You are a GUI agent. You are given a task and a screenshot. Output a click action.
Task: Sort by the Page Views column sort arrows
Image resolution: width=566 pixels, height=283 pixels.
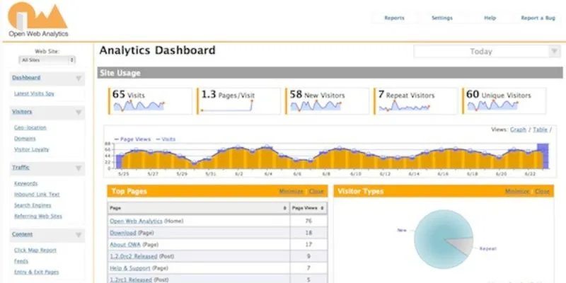point(322,208)
